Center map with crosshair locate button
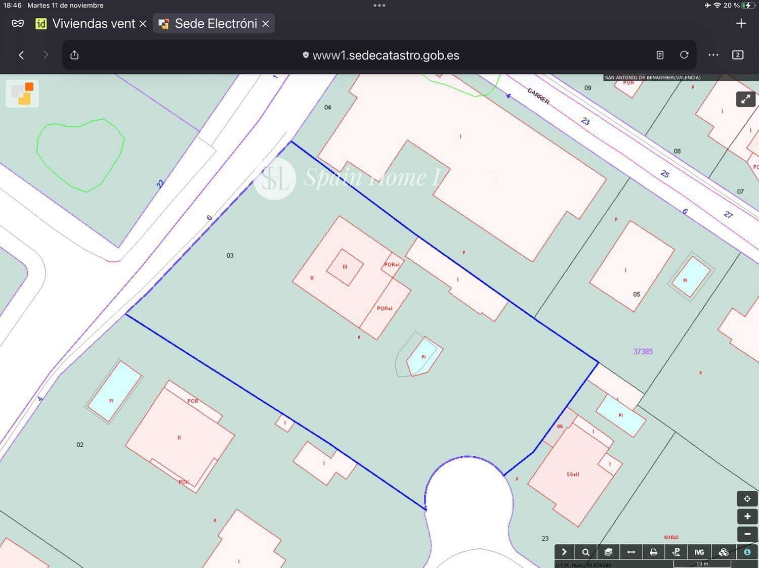 [747, 499]
